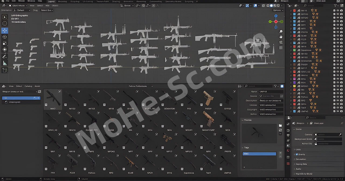The image size is (345, 181).
Task: Click the Camera eyedropper button in properties
Action: click(x=340, y=134)
